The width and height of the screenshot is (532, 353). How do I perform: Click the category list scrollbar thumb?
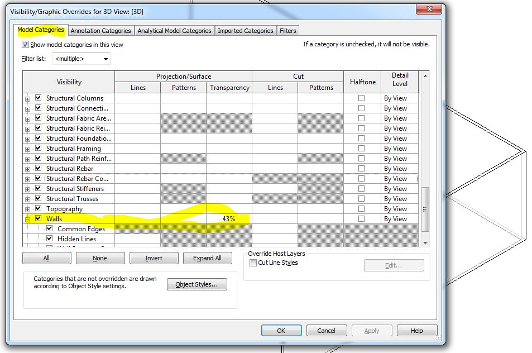point(425,209)
